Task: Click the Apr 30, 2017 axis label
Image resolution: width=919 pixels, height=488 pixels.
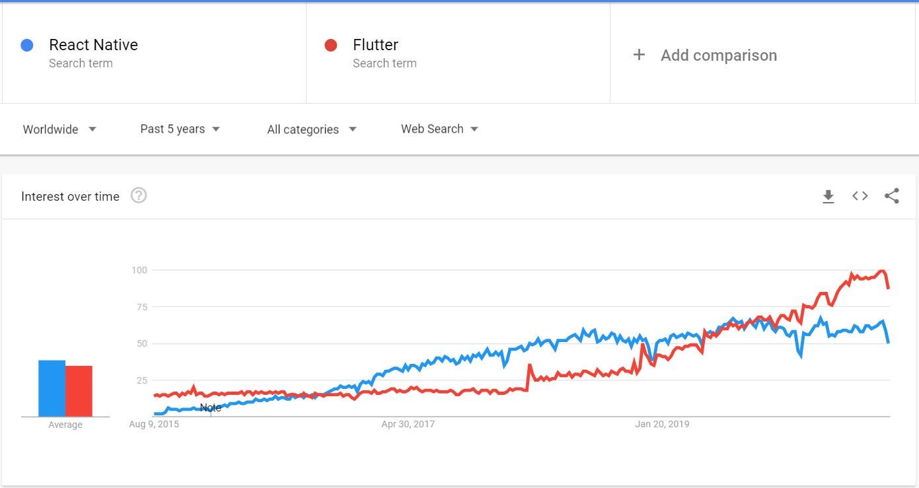Action: (408, 424)
